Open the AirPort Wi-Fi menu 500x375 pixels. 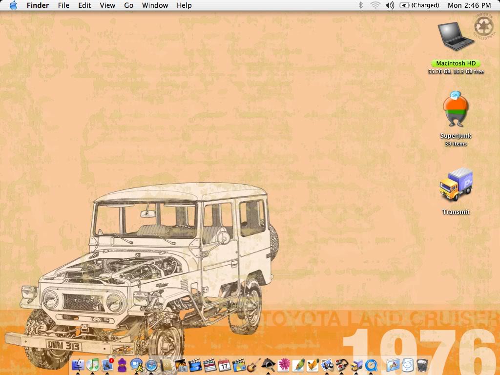[375, 5]
